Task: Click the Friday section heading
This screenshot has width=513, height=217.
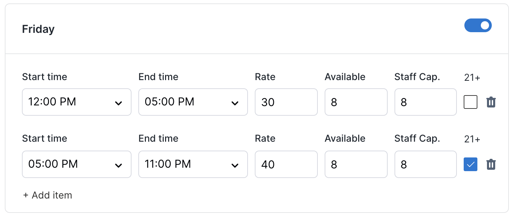Action: point(38,29)
